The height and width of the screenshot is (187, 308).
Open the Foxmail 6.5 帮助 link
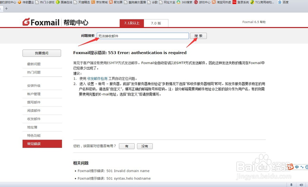[x=254, y=22]
